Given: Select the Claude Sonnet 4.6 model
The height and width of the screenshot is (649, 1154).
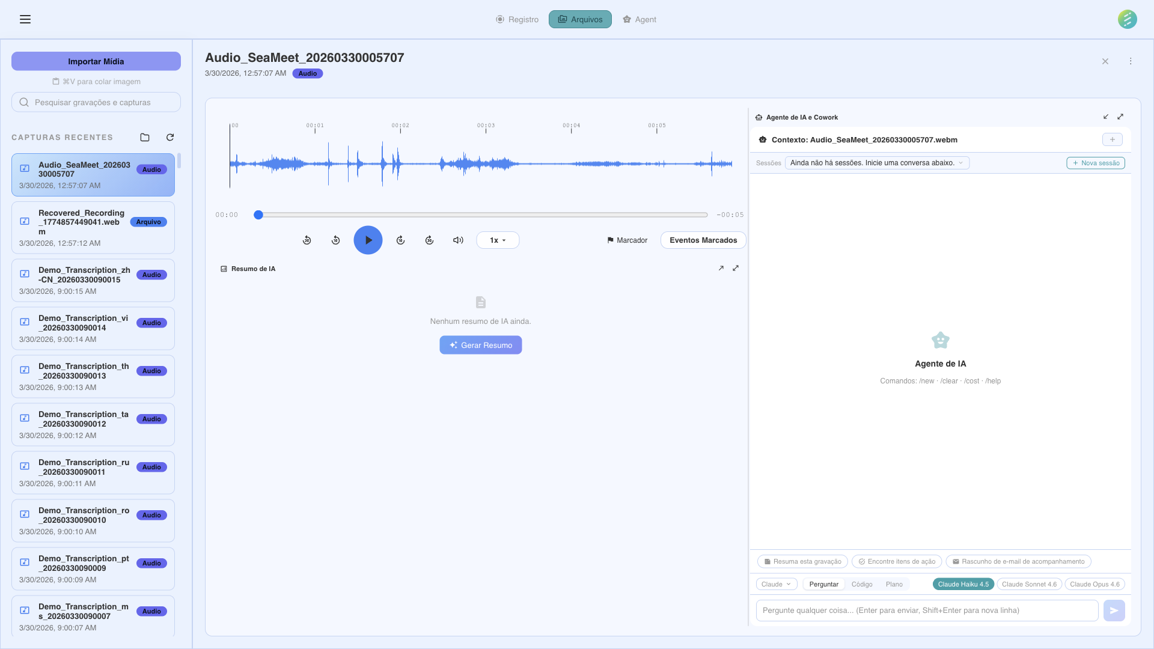Looking at the screenshot, I should pyautogui.click(x=1029, y=583).
